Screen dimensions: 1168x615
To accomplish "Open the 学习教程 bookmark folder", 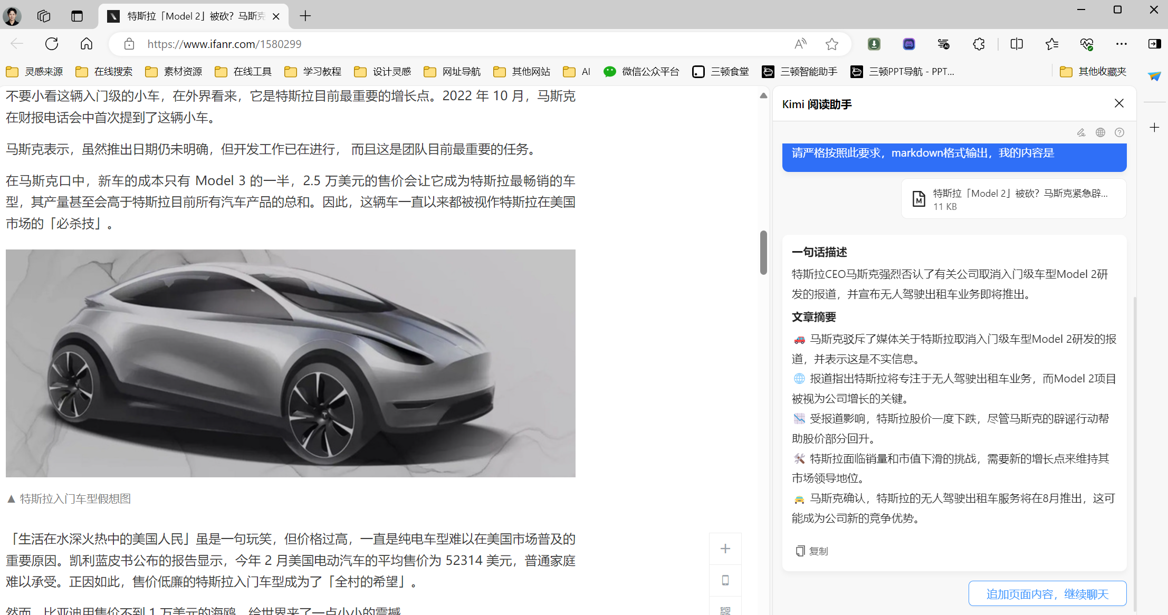I will click(313, 71).
